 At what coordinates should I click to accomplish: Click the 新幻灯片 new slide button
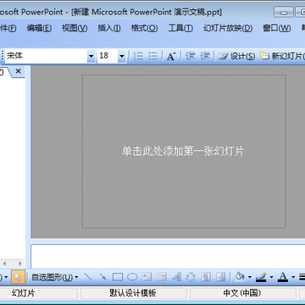click(282, 56)
